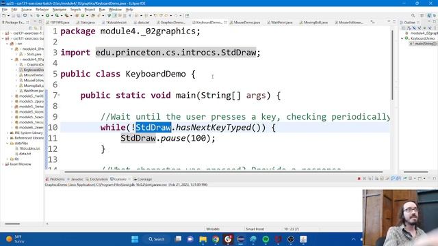Image resolution: width=438 pixels, height=246 pixels.
Task: Collapse the src folder in Package Explorer
Action: point(8,44)
